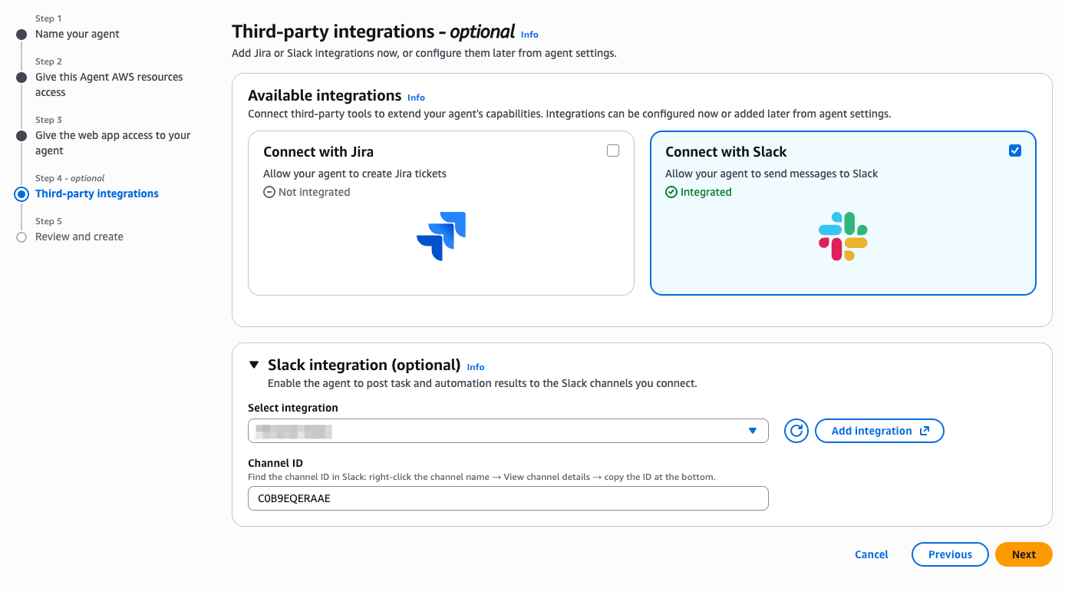Click the green Integrated checkmark status icon

pos(671,192)
